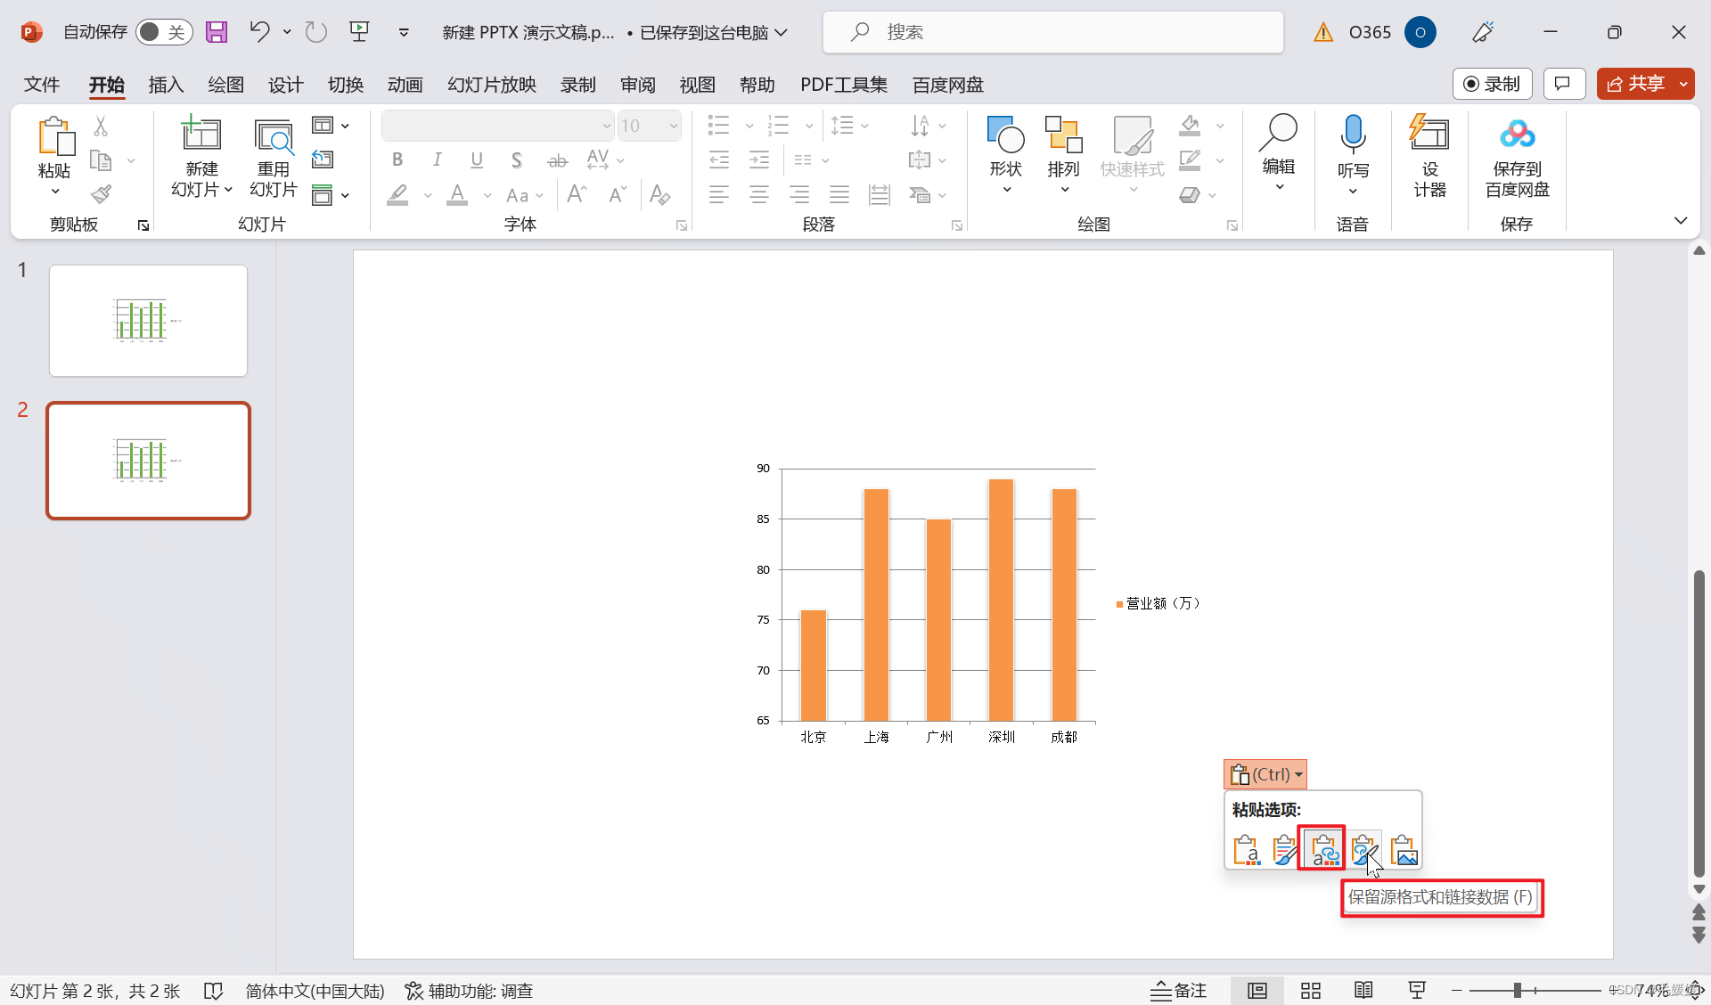Open the font size dropdown
The image size is (1711, 1005).
coord(674,126)
